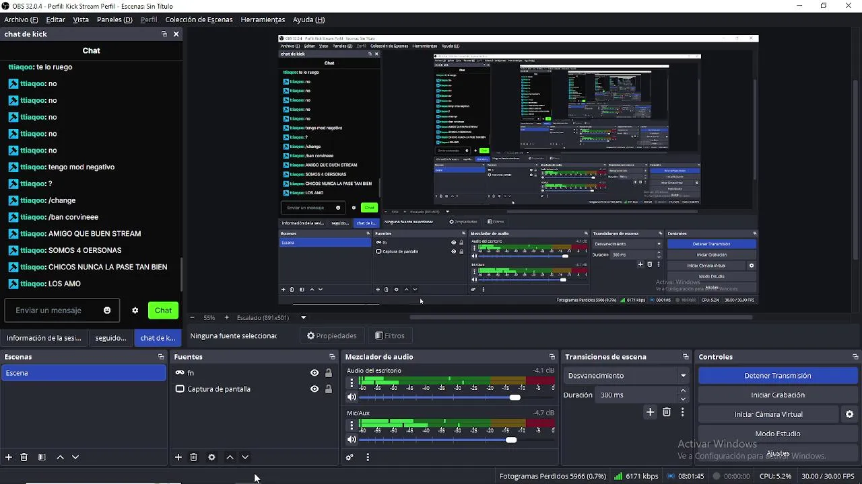Viewport: 862px width, 484px height.
Task: Add a new scene with plus icon
Action: pos(9,457)
